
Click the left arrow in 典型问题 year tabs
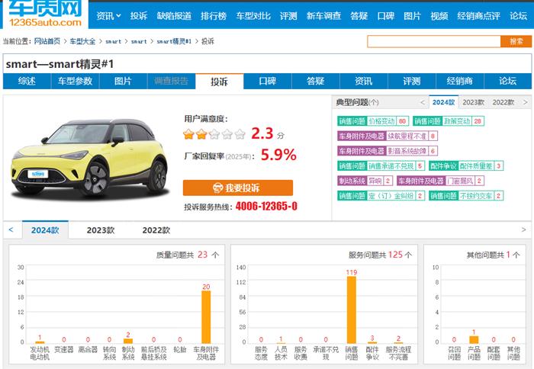pyautogui.click(x=423, y=102)
